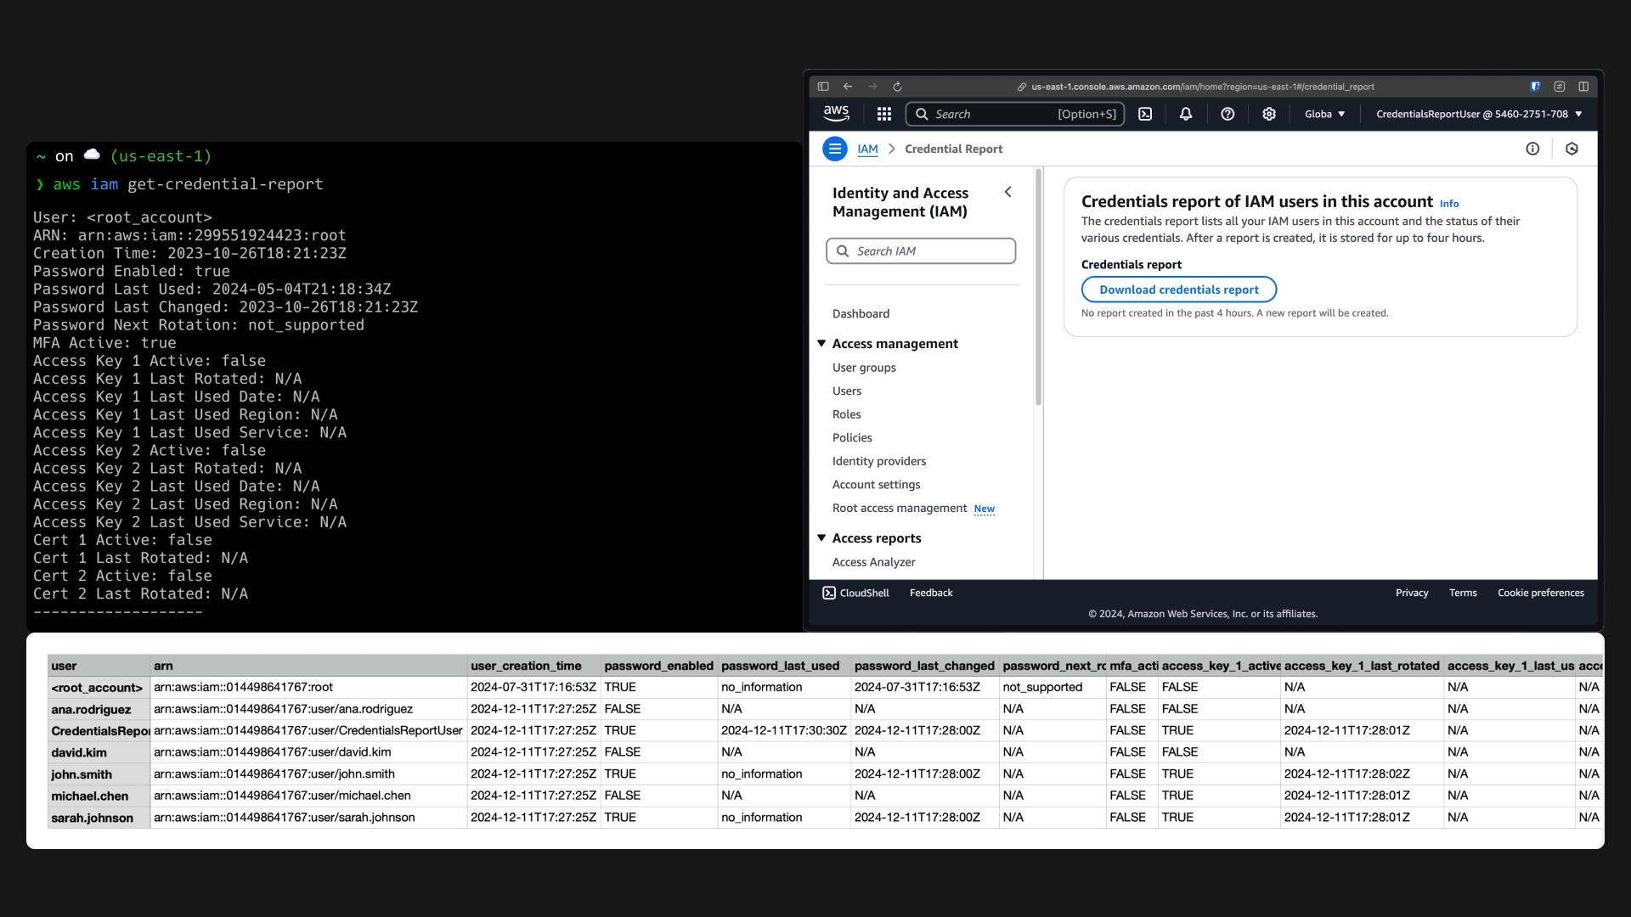
Task: Collapse the Access reports section
Action: pos(821,537)
